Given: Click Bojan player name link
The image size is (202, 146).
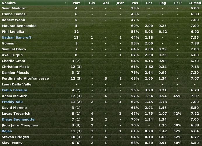Looking at the screenshot, I should [7, 131].
